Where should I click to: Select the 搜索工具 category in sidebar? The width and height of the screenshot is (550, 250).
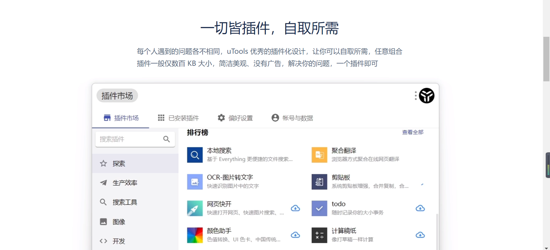click(x=135, y=202)
